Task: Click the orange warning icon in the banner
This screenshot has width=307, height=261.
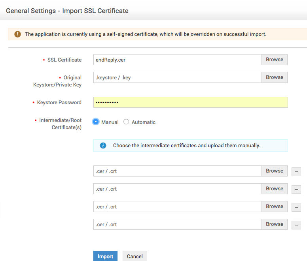Action: click(17, 34)
